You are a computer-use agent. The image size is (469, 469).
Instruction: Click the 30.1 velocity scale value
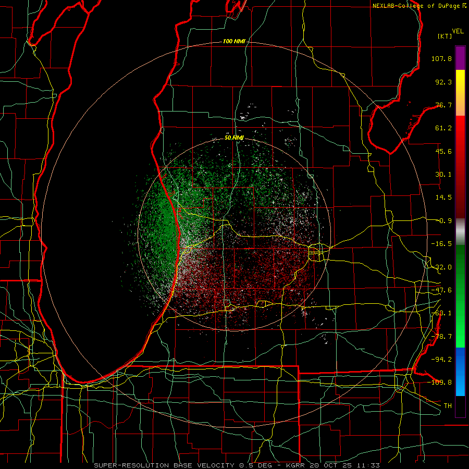click(x=443, y=175)
